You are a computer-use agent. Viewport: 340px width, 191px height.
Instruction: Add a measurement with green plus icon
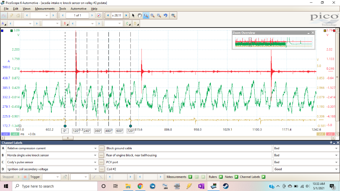(190, 177)
